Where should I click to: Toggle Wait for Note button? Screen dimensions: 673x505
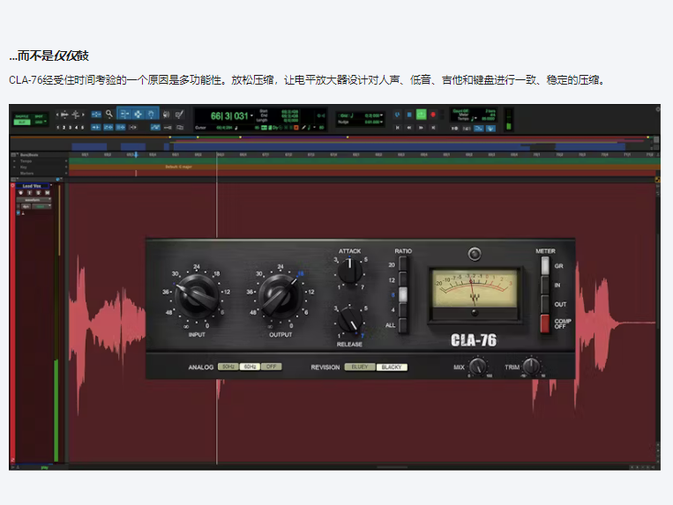(x=454, y=128)
